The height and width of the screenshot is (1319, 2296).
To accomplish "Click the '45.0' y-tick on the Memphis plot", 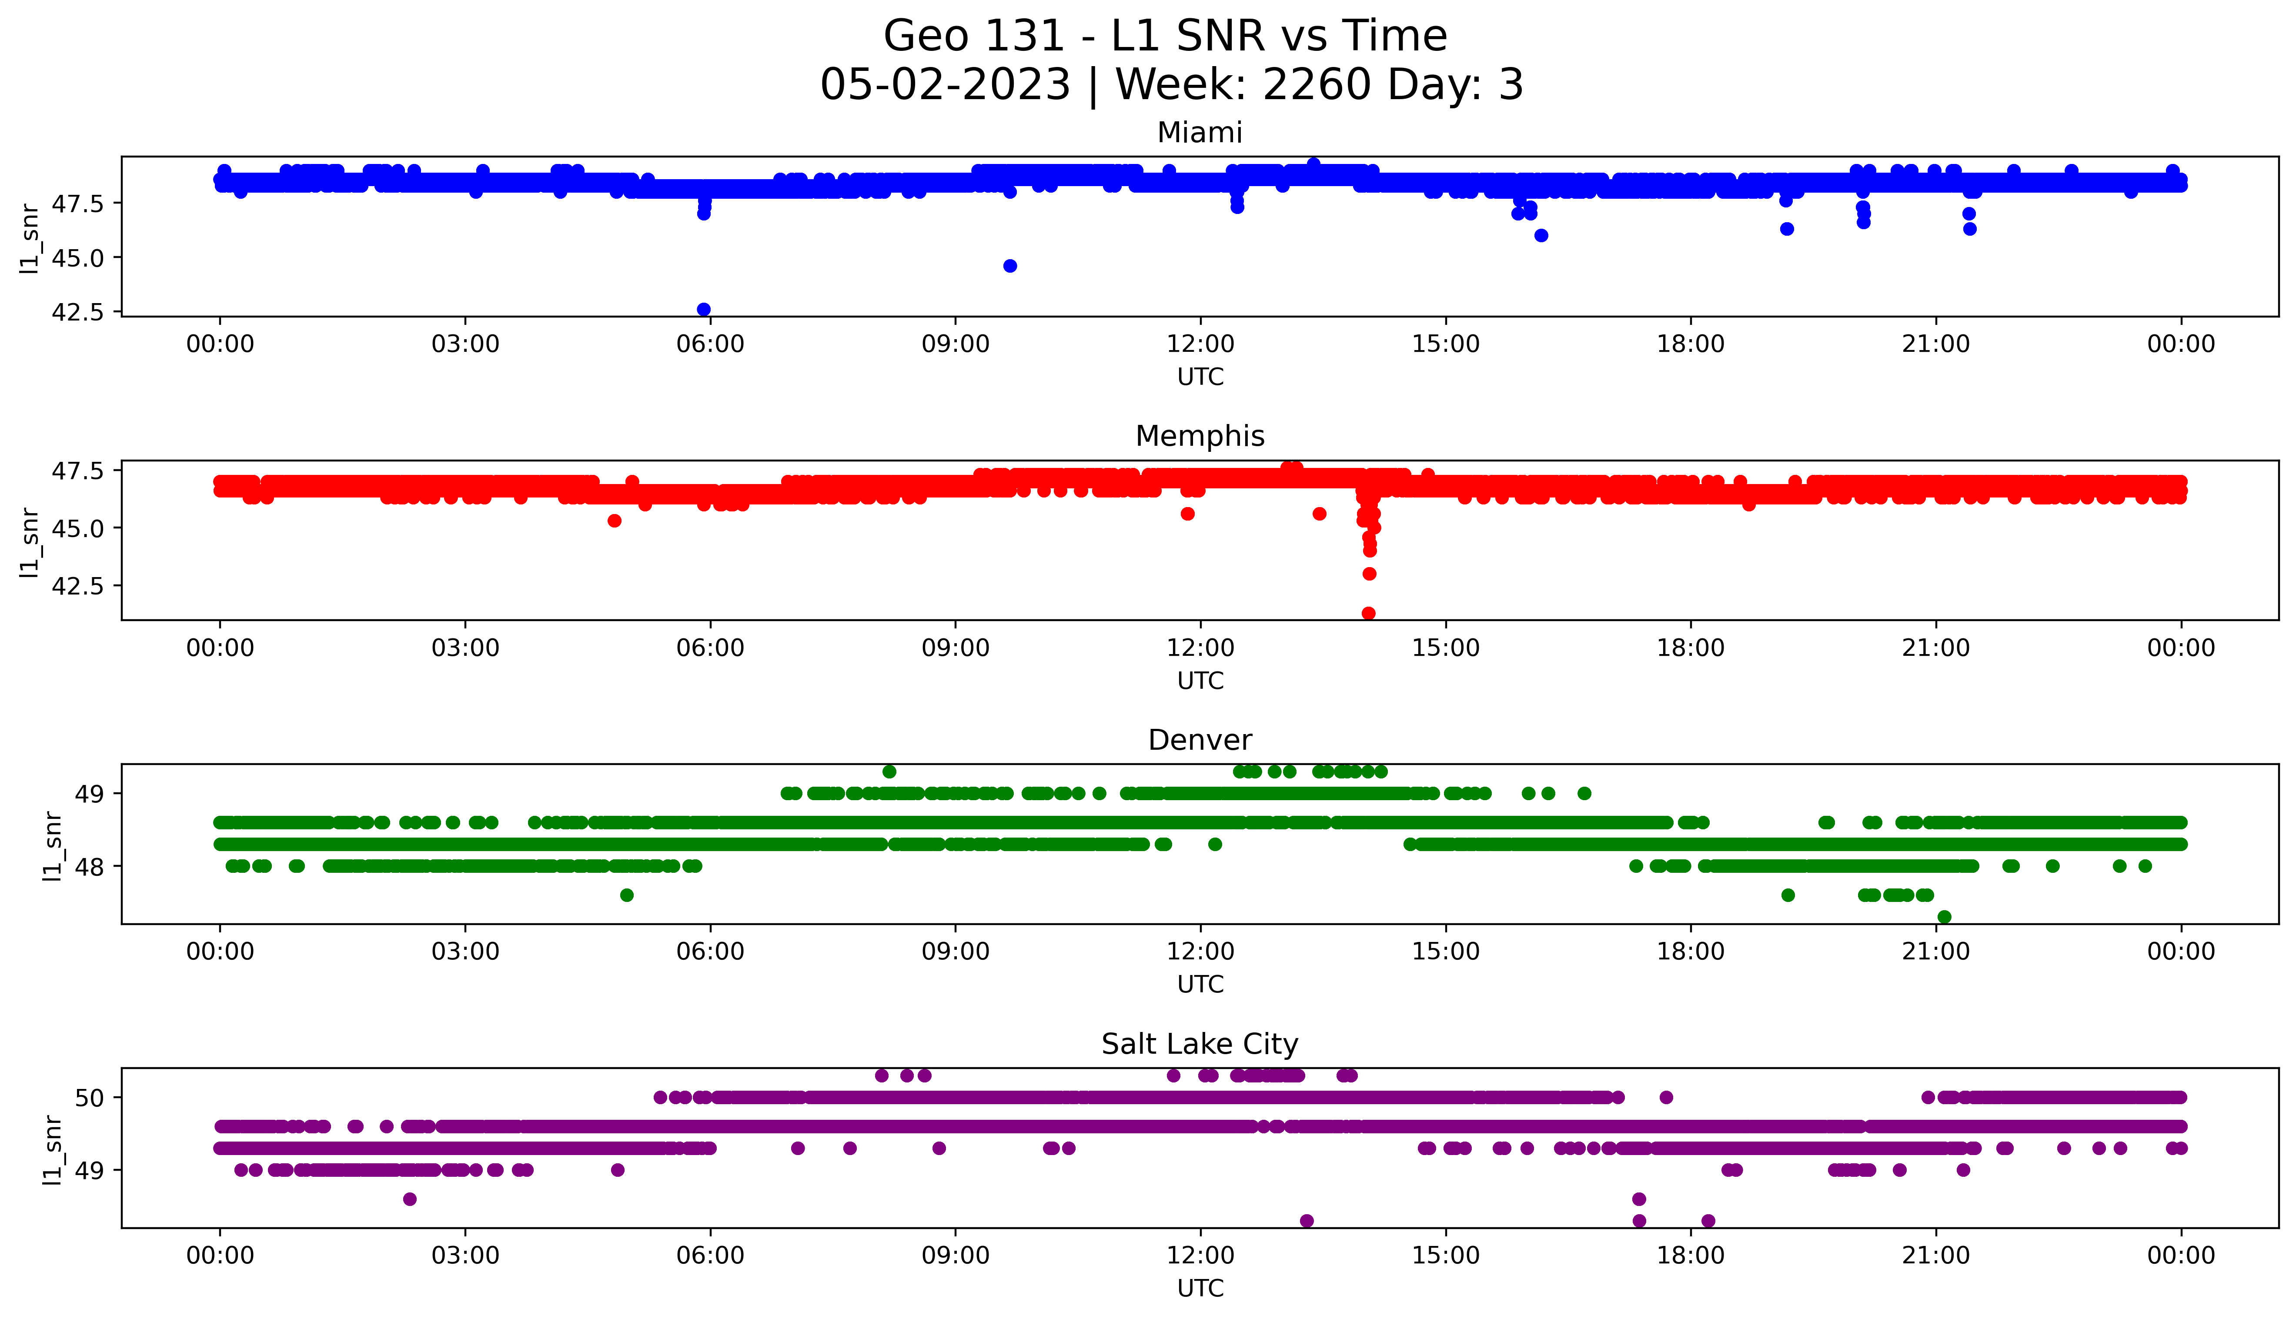I will pyautogui.click(x=79, y=528).
